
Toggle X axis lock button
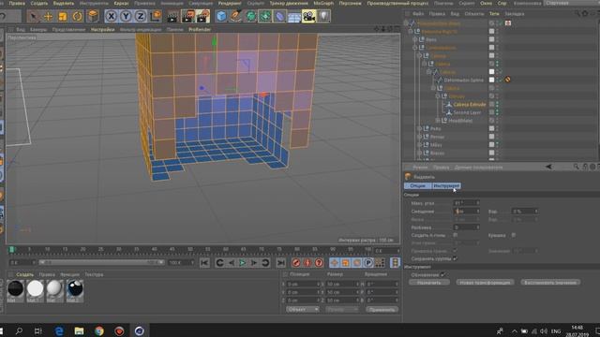coord(111,17)
